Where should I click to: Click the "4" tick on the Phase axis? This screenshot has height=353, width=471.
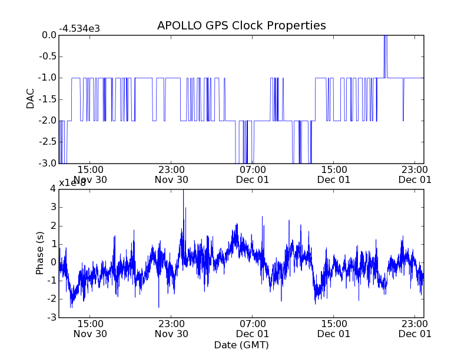click(x=53, y=189)
